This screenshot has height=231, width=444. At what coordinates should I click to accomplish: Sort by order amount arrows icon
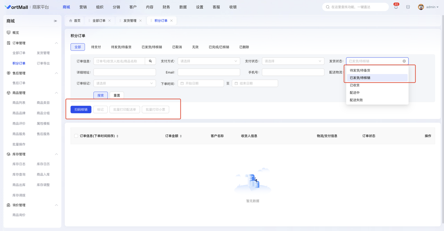click(181, 136)
